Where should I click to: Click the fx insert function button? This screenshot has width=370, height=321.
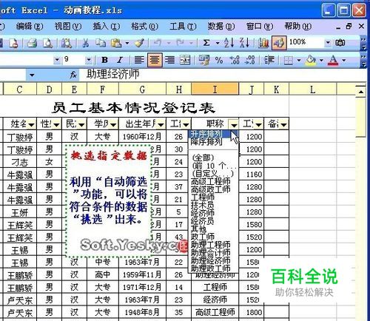click(73, 75)
